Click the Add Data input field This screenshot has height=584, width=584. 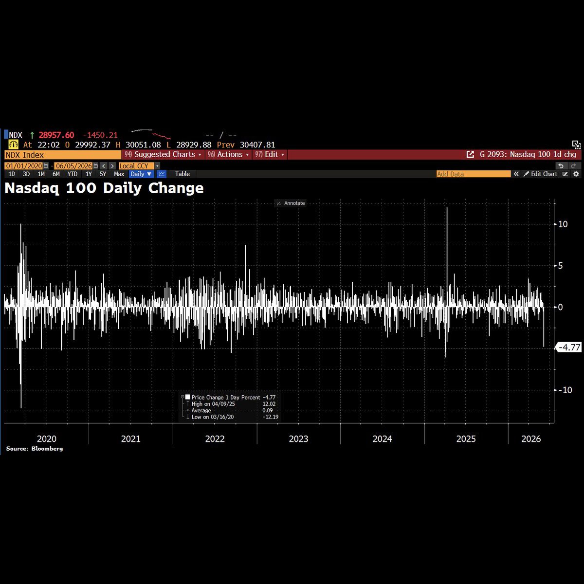(474, 174)
